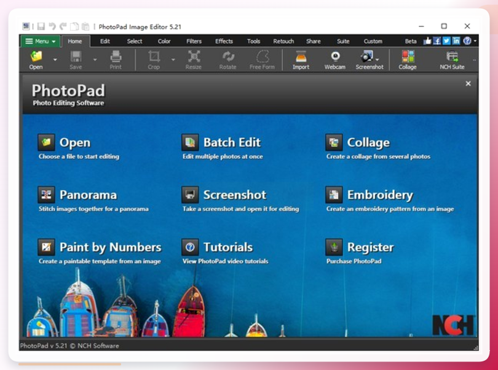Click the Open folder icon in toolbar
Image resolution: width=498 pixels, height=370 pixels.
click(x=36, y=56)
